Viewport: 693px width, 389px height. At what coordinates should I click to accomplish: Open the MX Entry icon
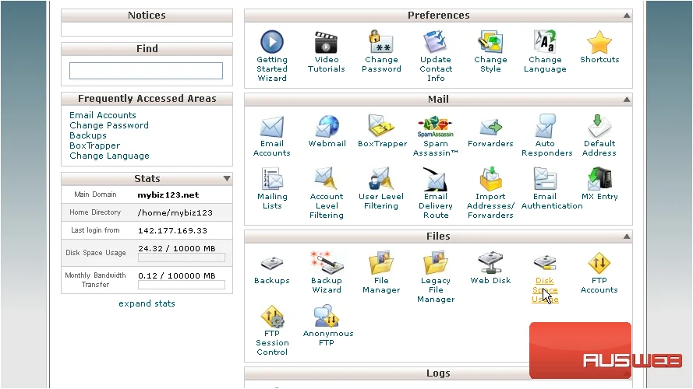(x=599, y=179)
